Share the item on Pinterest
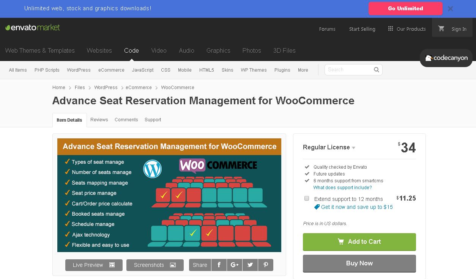The image size is (476, 279). pyautogui.click(x=266, y=265)
